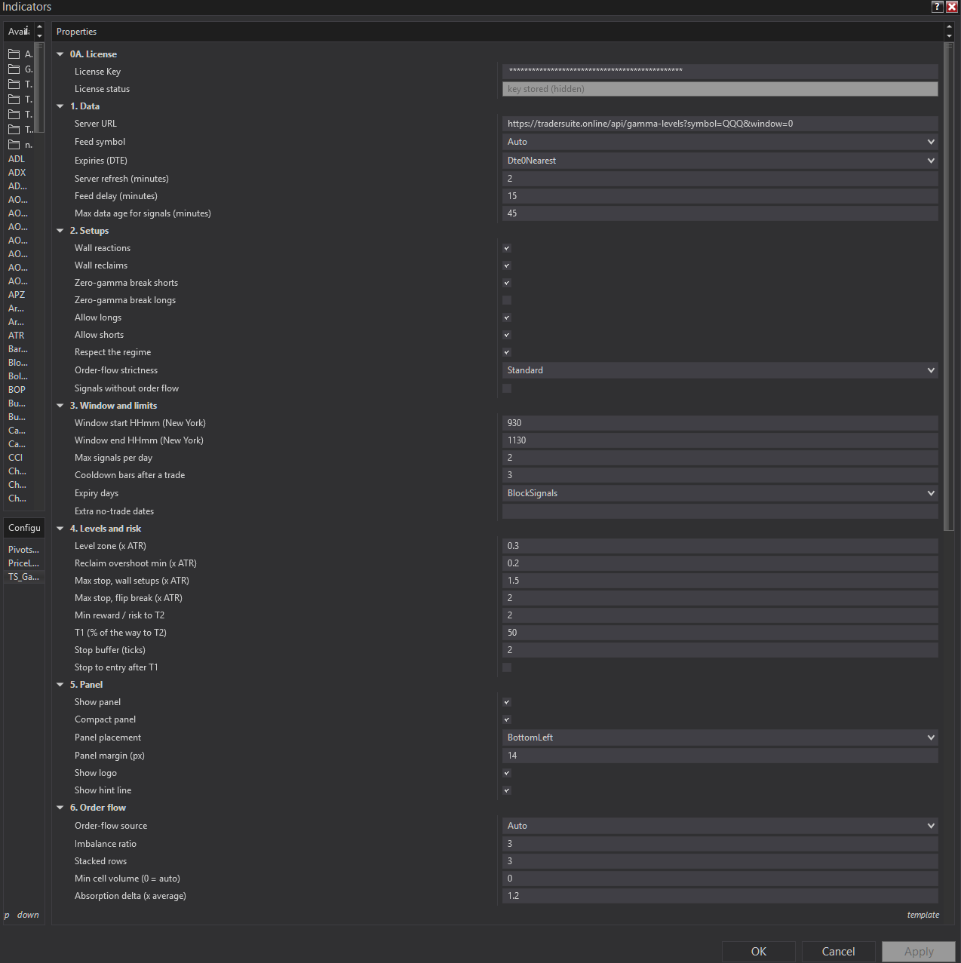The height and width of the screenshot is (963, 961).
Task: Click the Properties panel vertical scrollbar
Action: pos(949,287)
